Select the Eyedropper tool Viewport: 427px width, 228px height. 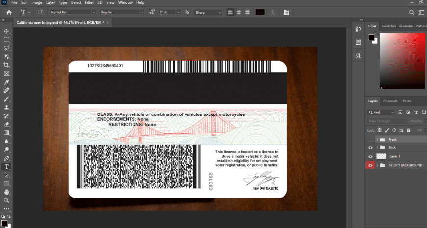[x=6, y=82]
